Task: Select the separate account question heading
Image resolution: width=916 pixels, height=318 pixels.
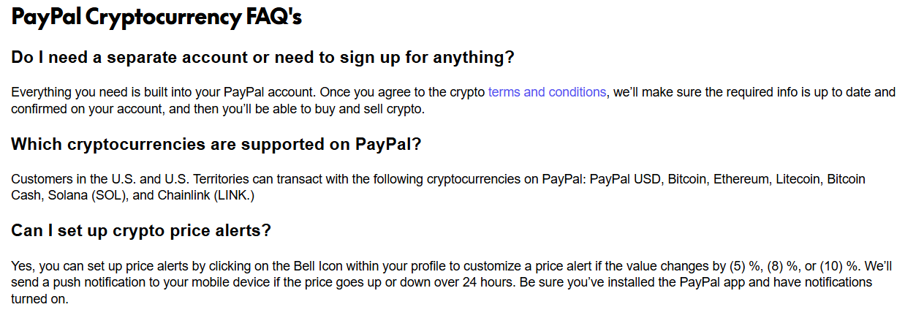Action: tap(262, 58)
